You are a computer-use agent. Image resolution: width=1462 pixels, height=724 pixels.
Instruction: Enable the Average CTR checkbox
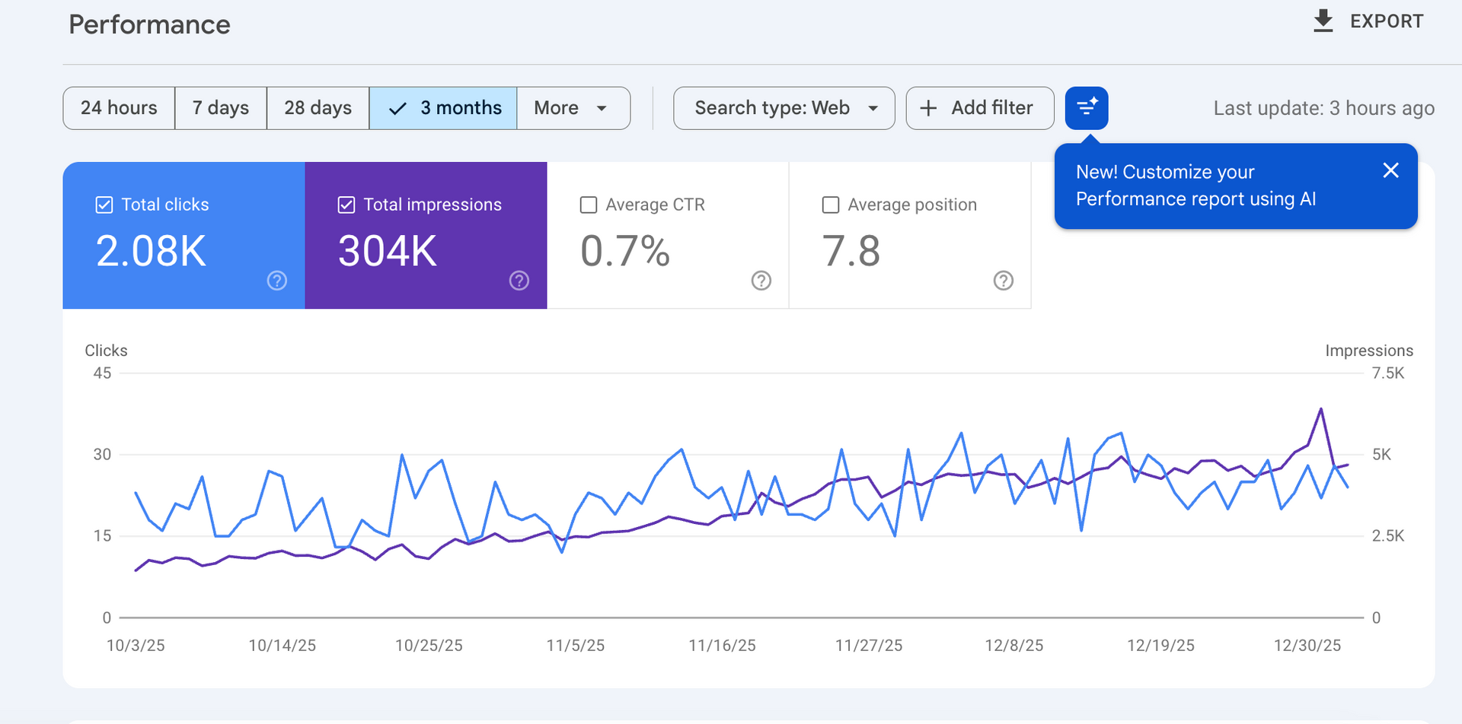tap(589, 205)
